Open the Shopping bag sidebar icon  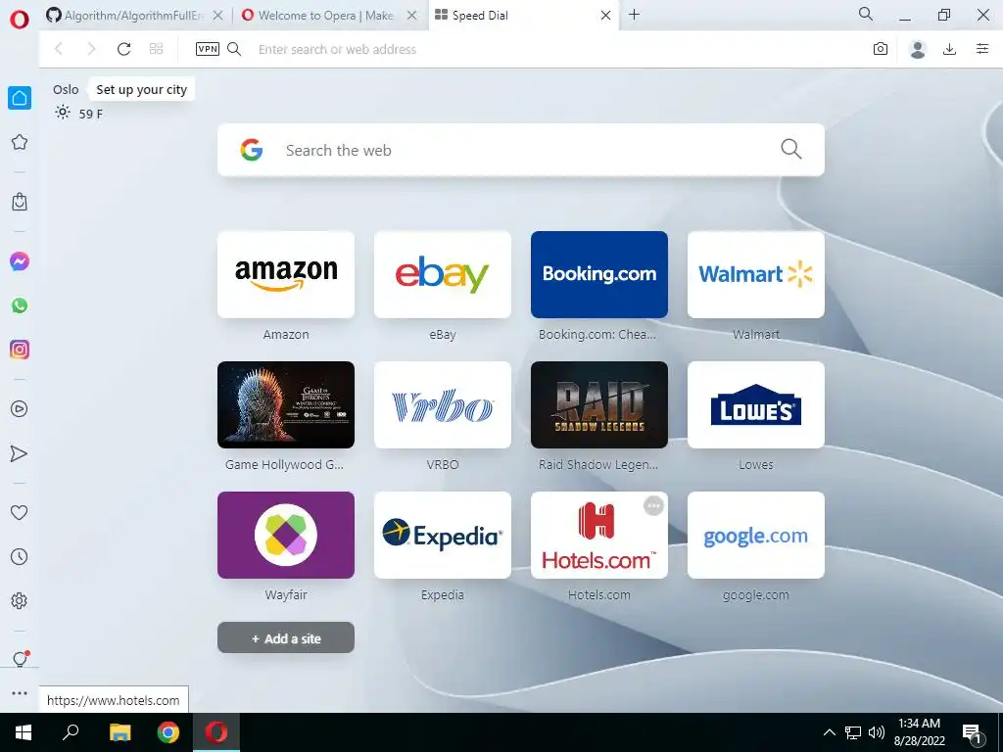pyautogui.click(x=20, y=202)
